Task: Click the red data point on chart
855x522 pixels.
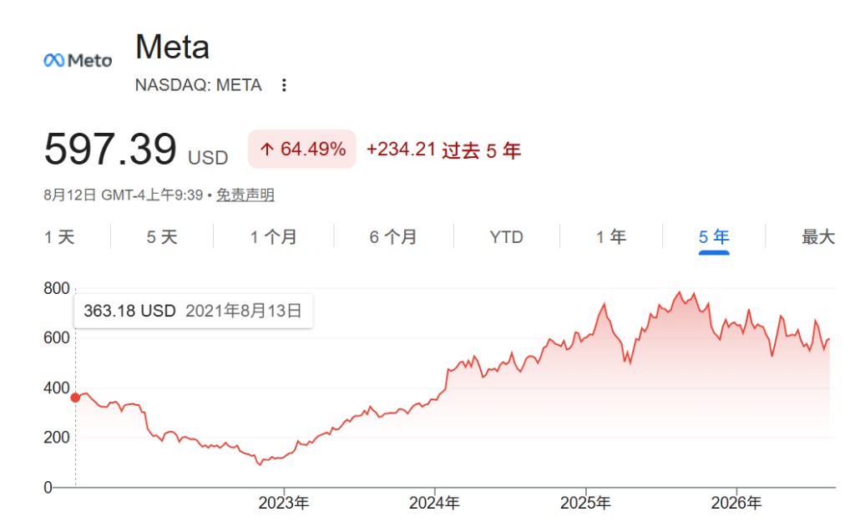Action: pos(75,398)
